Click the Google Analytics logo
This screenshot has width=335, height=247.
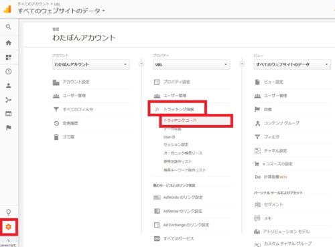coord(7,9)
